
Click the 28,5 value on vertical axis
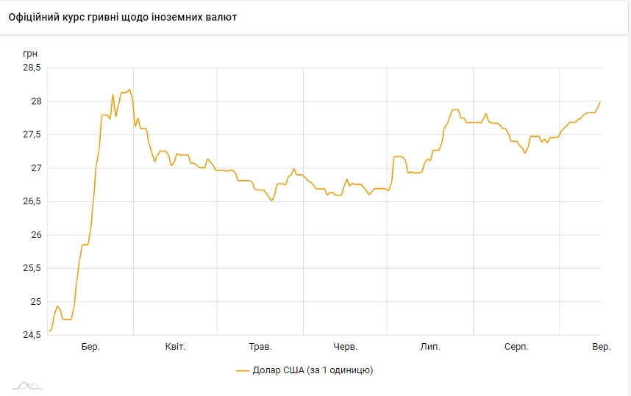point(32,68)
